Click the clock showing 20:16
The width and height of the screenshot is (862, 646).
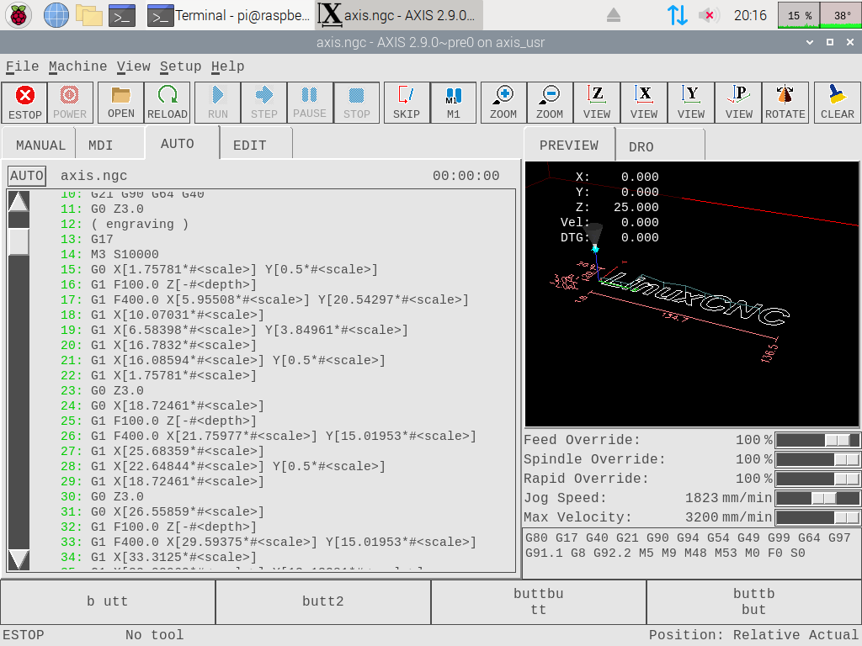click(x=750, y=15)
